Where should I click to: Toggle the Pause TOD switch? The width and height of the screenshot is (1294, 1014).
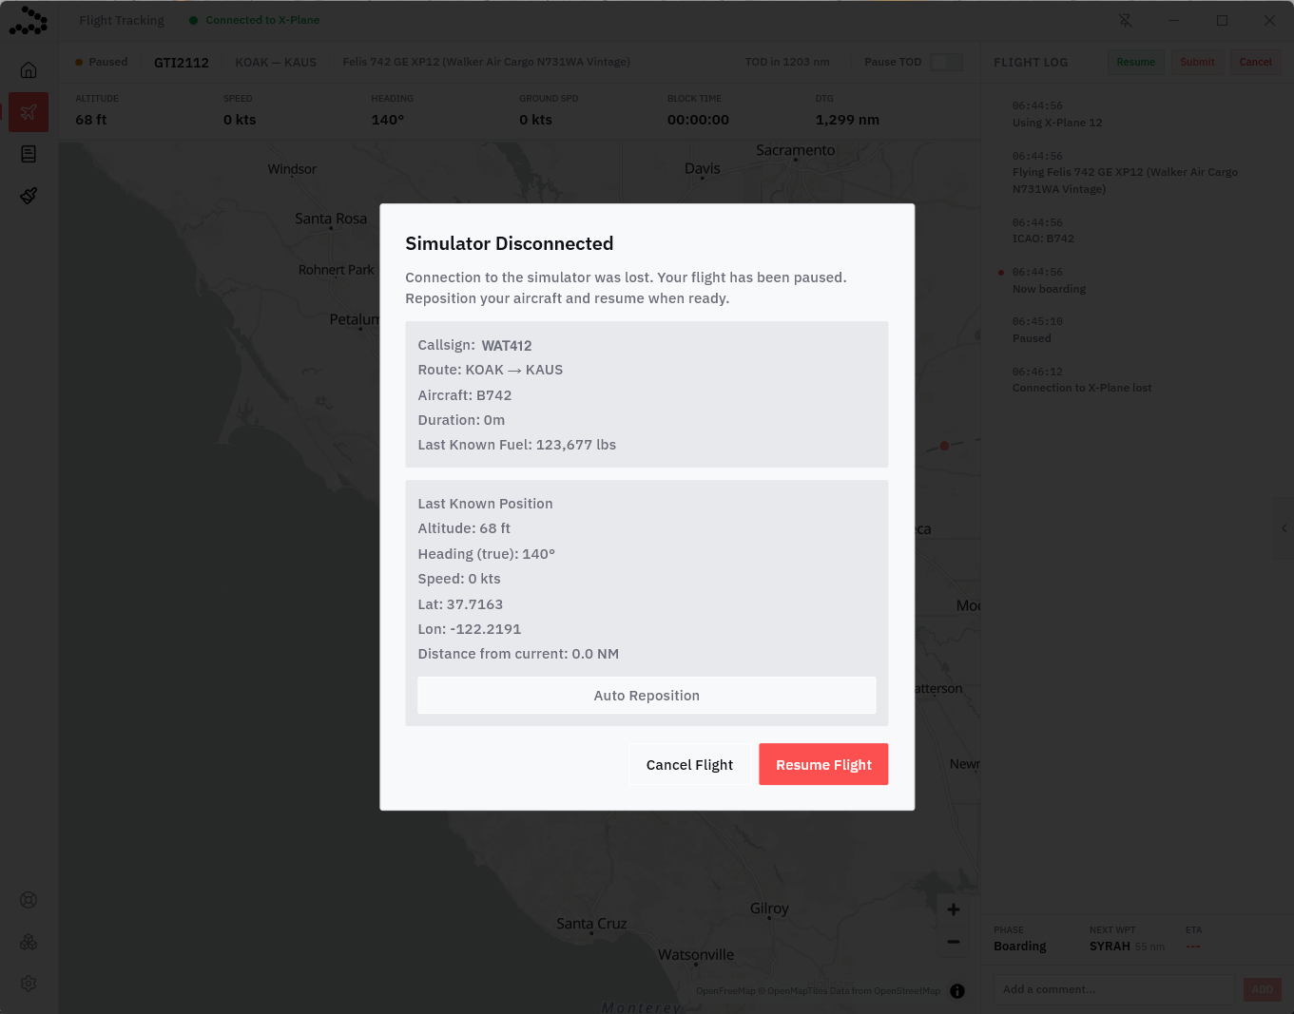[x=946, y=62]
